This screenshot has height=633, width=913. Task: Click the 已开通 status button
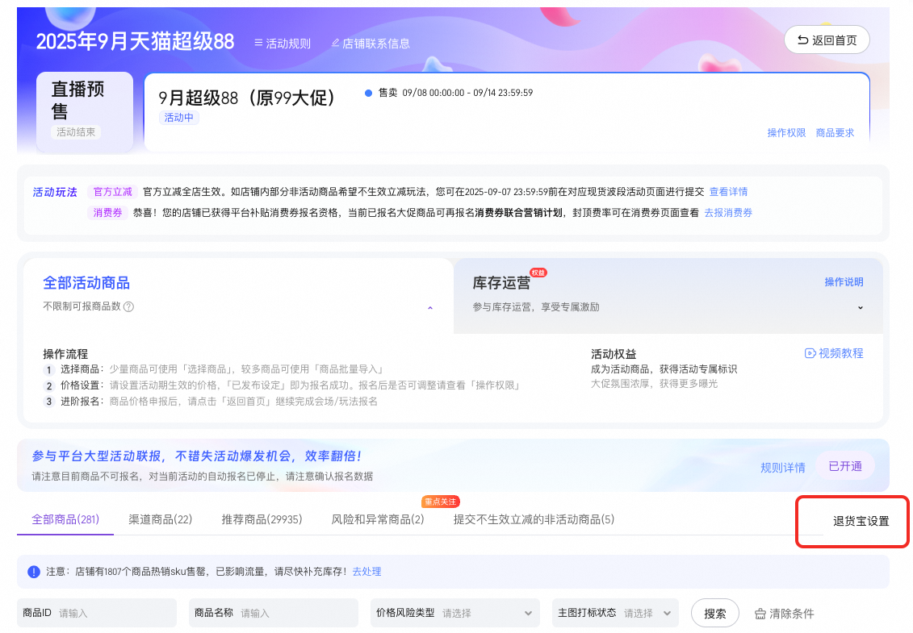[845, 466]
